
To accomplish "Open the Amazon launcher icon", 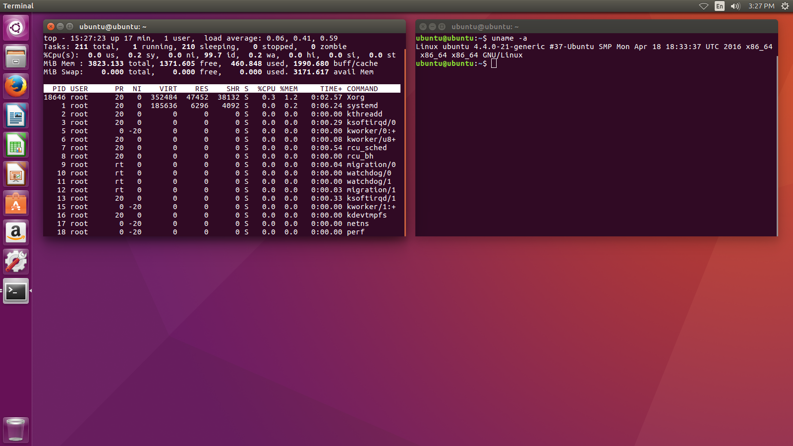I will click(16, 232).
